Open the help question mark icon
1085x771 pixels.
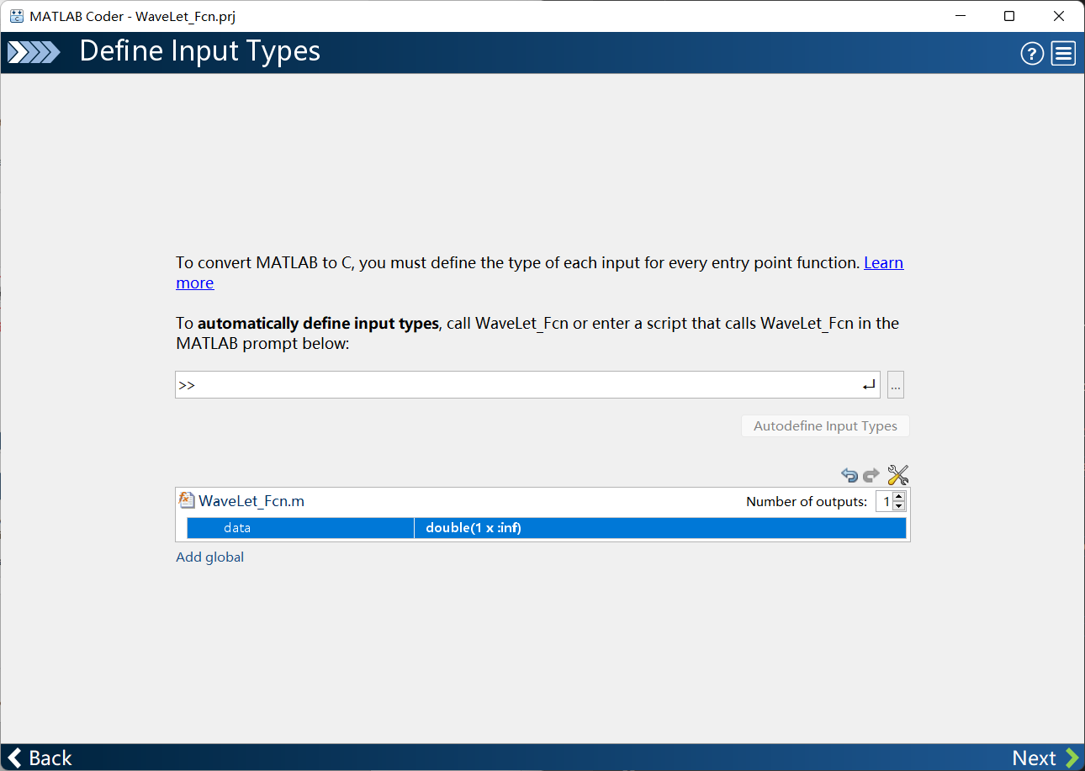coord(1032,54)
